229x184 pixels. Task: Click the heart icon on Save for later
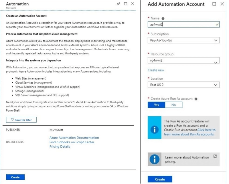[12, 120]
